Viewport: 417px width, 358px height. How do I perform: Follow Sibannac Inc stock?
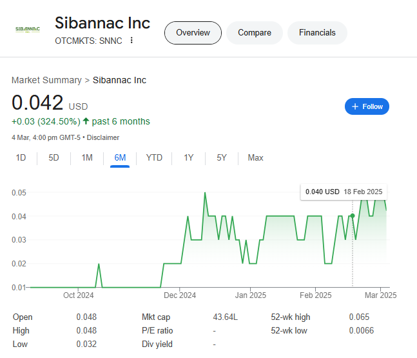coord(367,106)
